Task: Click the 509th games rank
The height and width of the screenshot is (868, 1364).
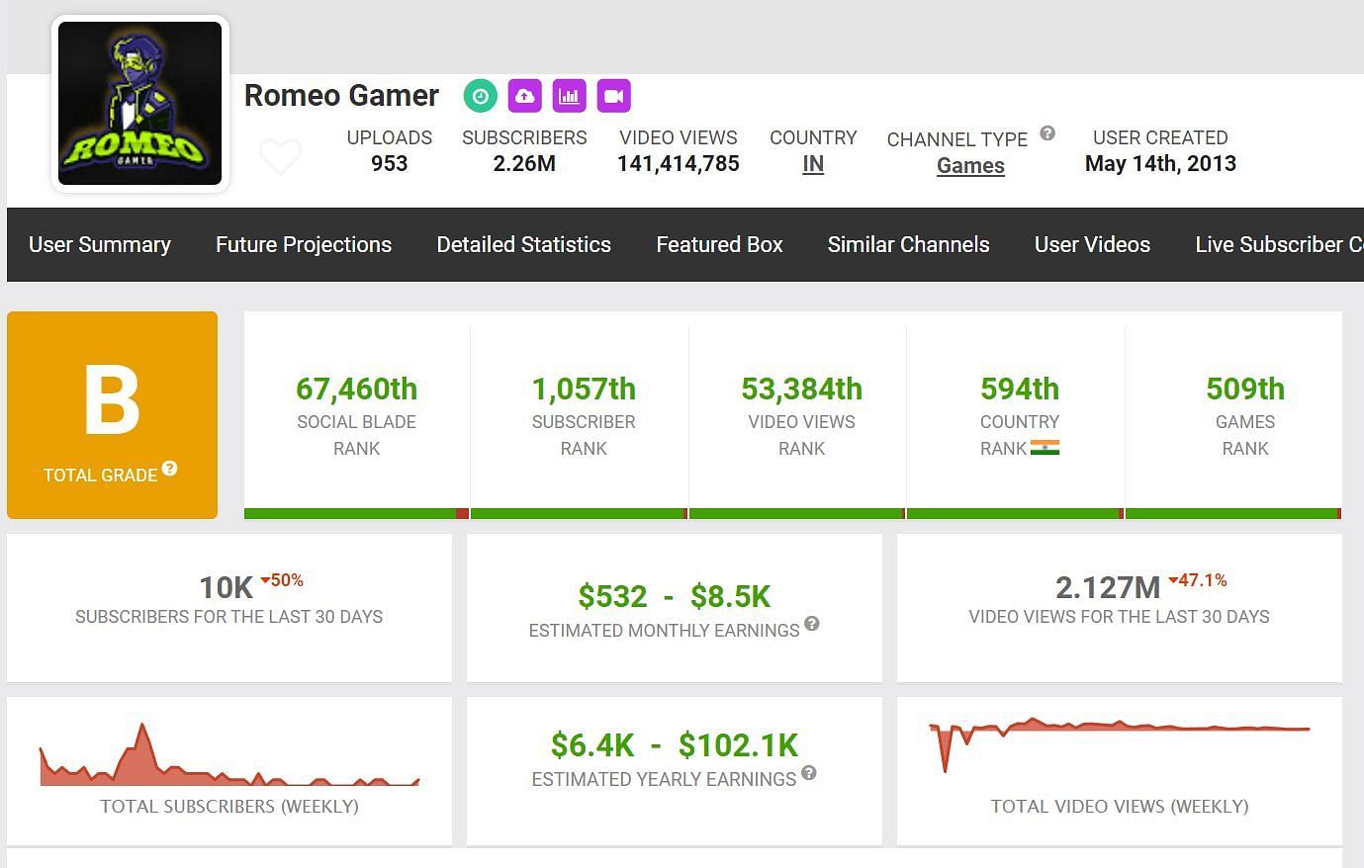Action: 1245,389
